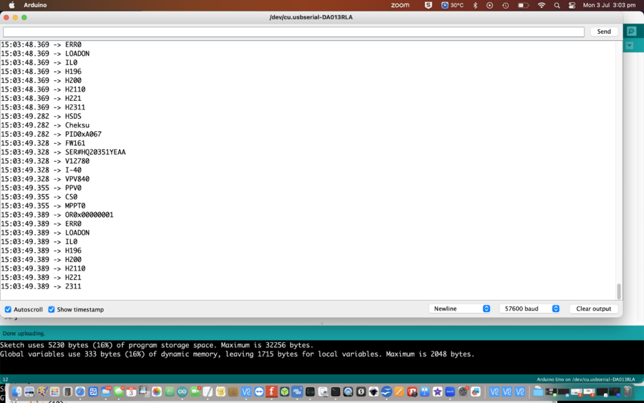Open Spotlight search magnifier
644x403 pixels.
(x=557, y=5)
